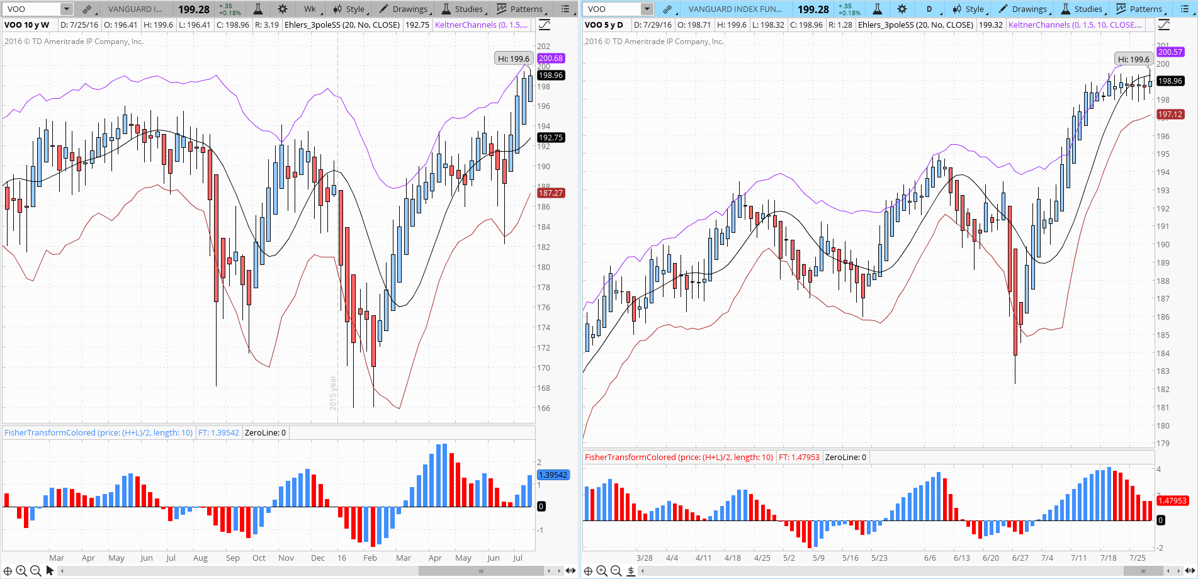Click the 199.28 last price in the right chart toolbar
Viewport: 1198px width, 579px height.
tap(813, 9)
